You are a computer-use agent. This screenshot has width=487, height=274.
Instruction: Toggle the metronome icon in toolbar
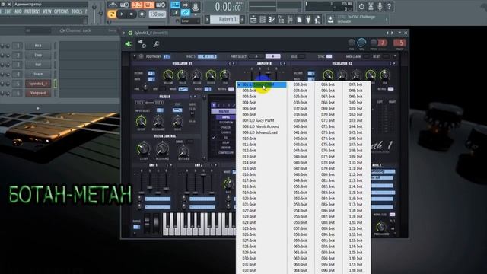[x=113, y=5]
